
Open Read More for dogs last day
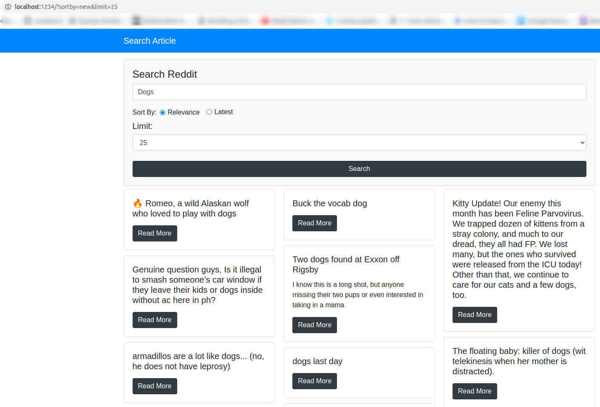(x=314, y=381)
